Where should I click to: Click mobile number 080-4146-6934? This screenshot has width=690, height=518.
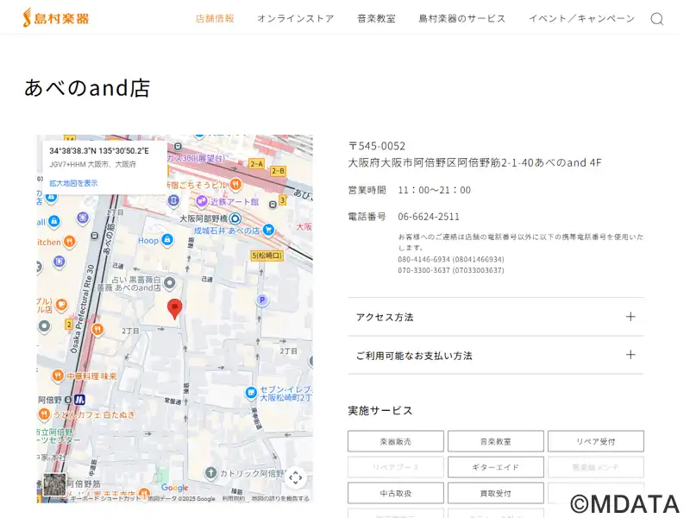click(451, 259)
